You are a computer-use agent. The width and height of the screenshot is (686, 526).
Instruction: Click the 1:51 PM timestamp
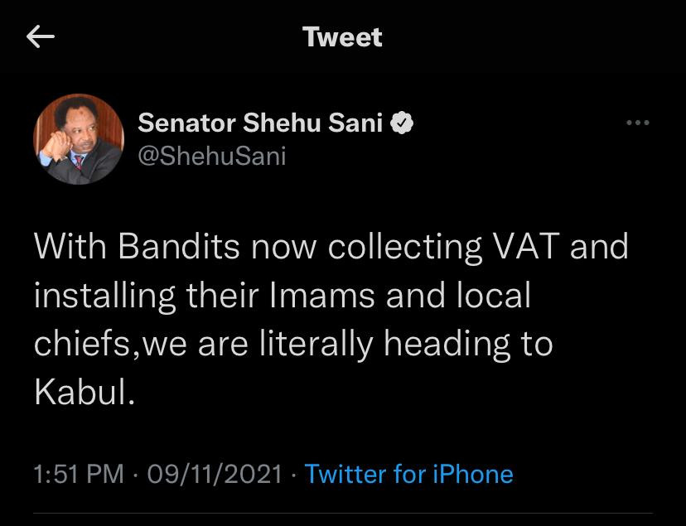78,474
